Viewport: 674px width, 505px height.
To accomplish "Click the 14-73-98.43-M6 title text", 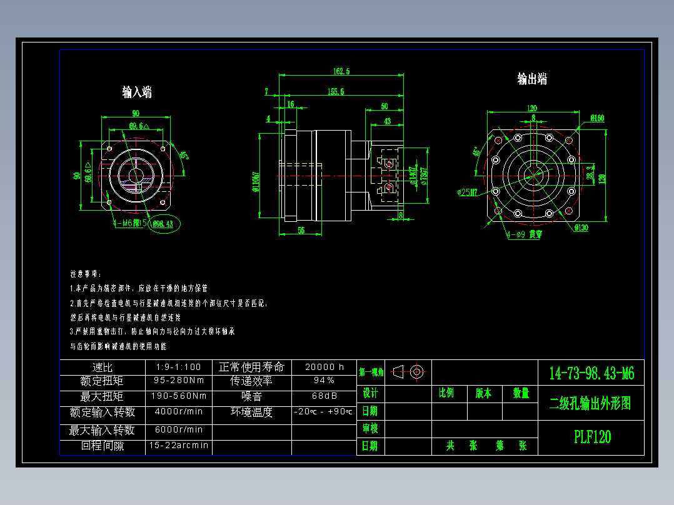I will 591,372.
